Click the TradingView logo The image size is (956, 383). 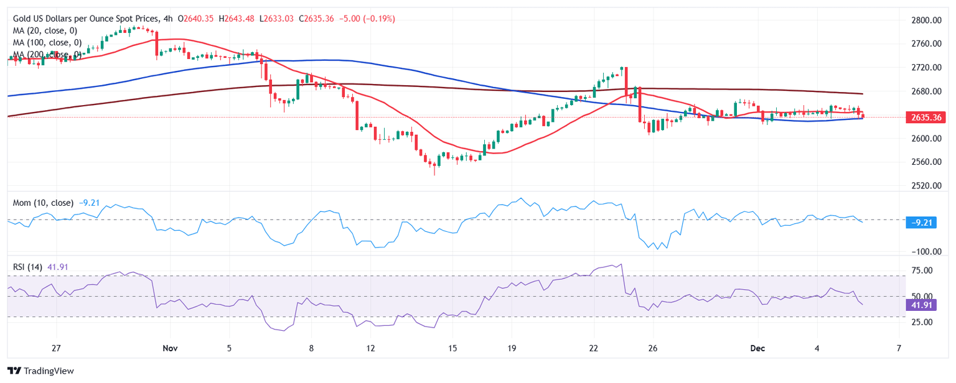tap(40, 371)
